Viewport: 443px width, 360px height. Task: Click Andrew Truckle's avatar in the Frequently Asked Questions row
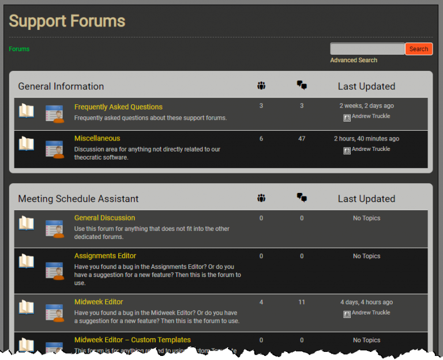click(347, 118)
